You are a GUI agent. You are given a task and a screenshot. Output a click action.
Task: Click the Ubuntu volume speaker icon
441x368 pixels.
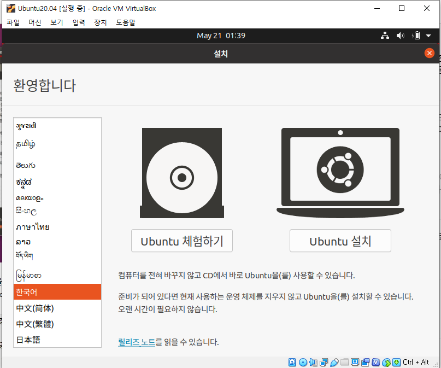(x=400, y=36)
